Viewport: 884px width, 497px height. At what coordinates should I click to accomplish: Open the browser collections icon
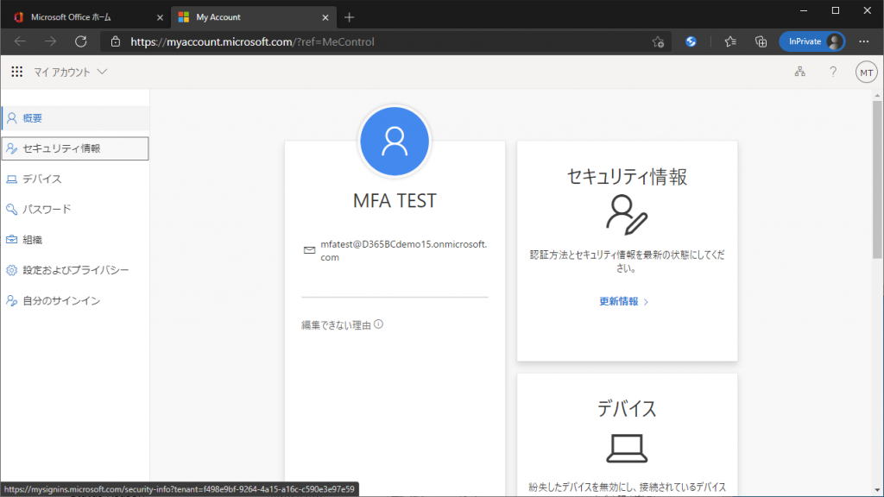(761, 41)
